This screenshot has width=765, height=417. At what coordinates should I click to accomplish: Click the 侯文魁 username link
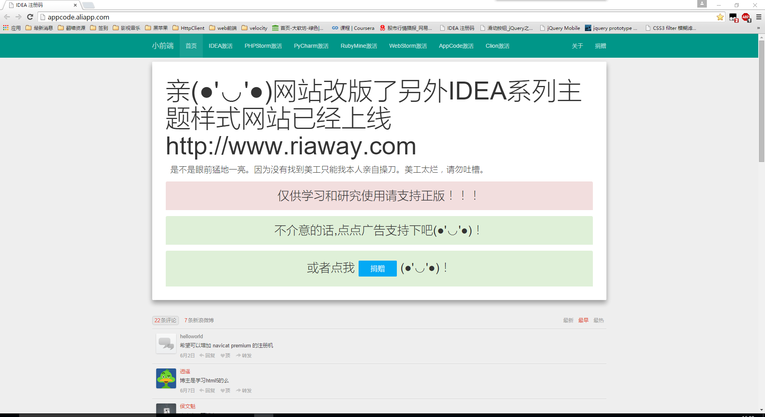pos(188,406)
